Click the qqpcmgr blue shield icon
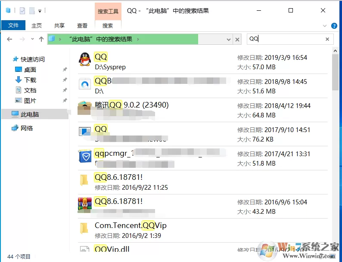The image size is (342, 262). pyautogui.click(x=85, y=156)
